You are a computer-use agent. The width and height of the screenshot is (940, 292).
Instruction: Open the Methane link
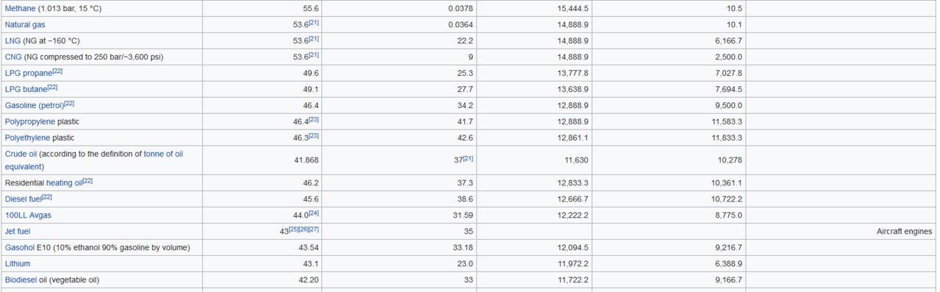pyautogui.click(x=20, y=9)
